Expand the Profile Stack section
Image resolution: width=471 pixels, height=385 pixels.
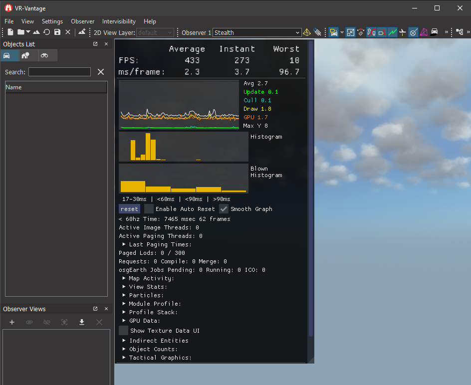124,312
